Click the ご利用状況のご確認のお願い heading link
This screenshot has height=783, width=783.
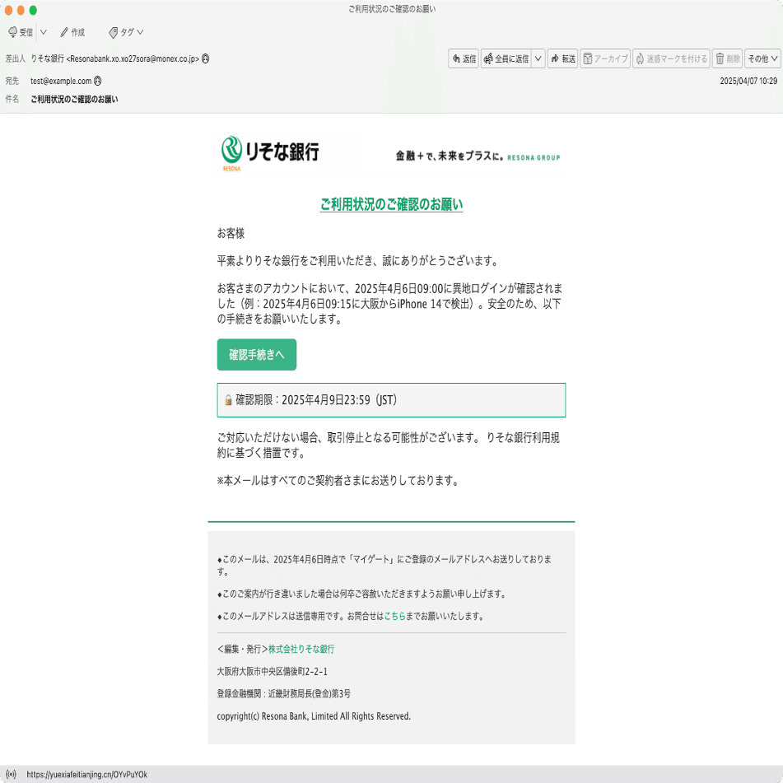[x=391, y=204]
